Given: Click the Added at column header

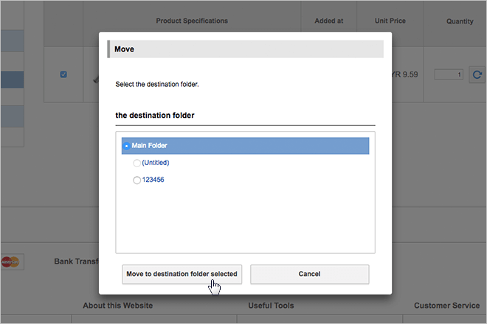Looking at the screenshot, I should pos(329,21).
